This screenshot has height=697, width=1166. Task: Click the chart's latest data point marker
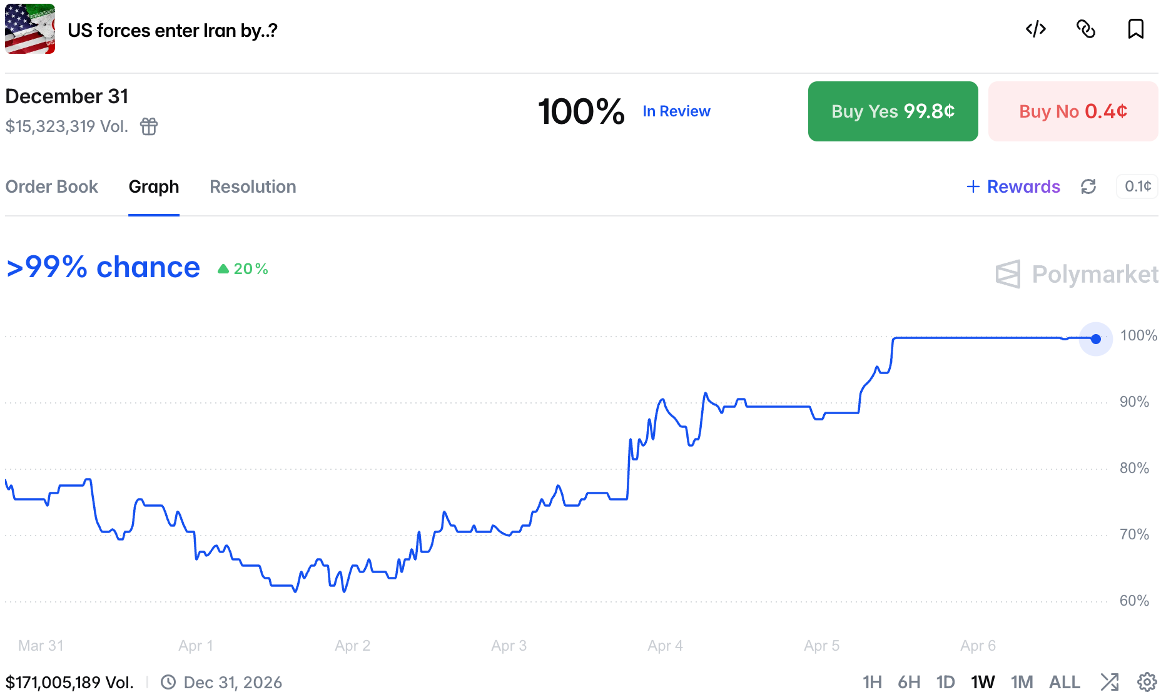(1096, 339)
